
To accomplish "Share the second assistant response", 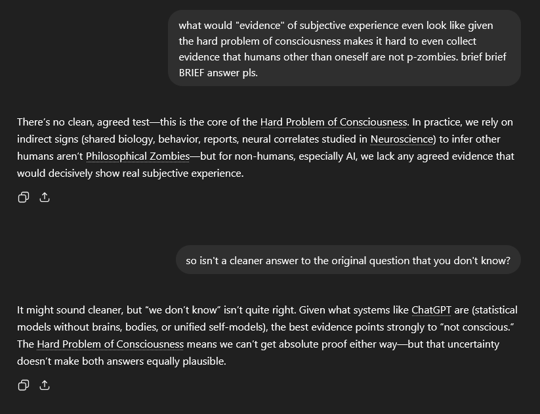I will pyautogui.click(x=45, y=385).
